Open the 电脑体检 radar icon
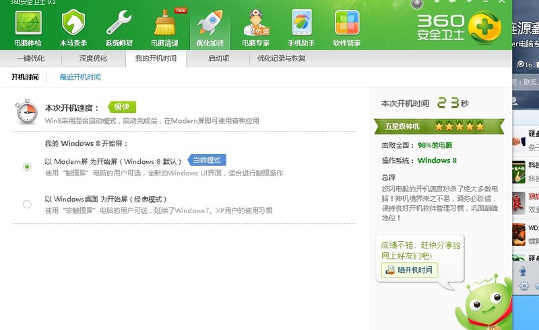The width and height of the screenshot is (539, 330). [28, 23]
